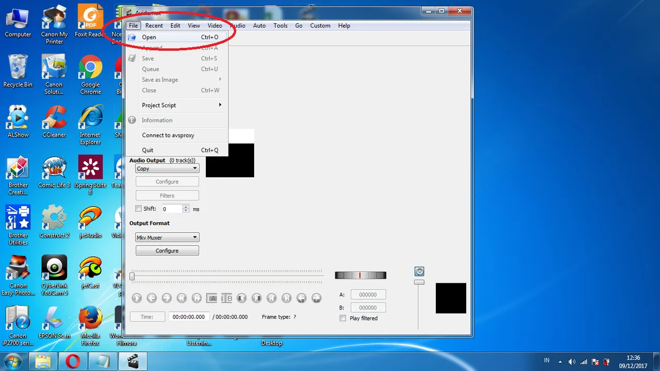Image resolution: width=660 pixels, height=371 pixels.
Task: Select the Google Chrome desktop icon
Action: [90, 75]
